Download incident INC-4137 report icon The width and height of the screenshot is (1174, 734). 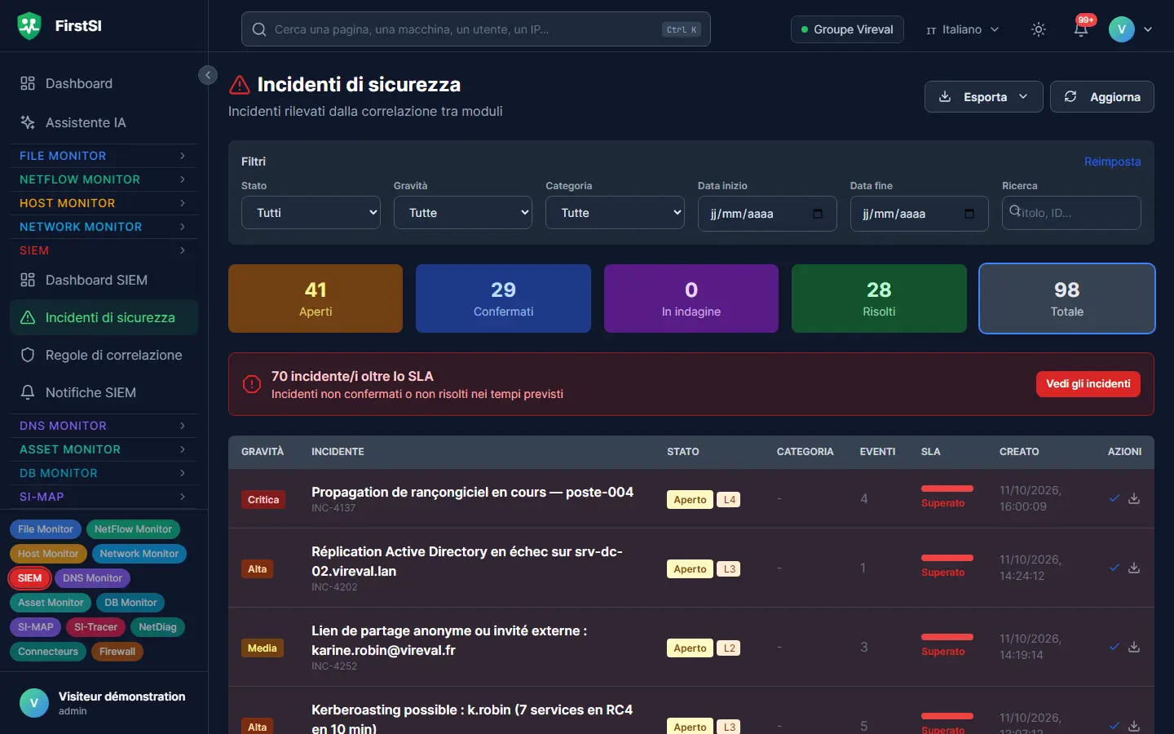click(x=1134, y=498)
